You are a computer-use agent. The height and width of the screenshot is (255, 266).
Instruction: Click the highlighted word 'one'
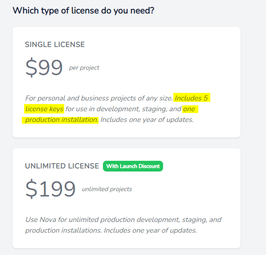coord(189,109)
